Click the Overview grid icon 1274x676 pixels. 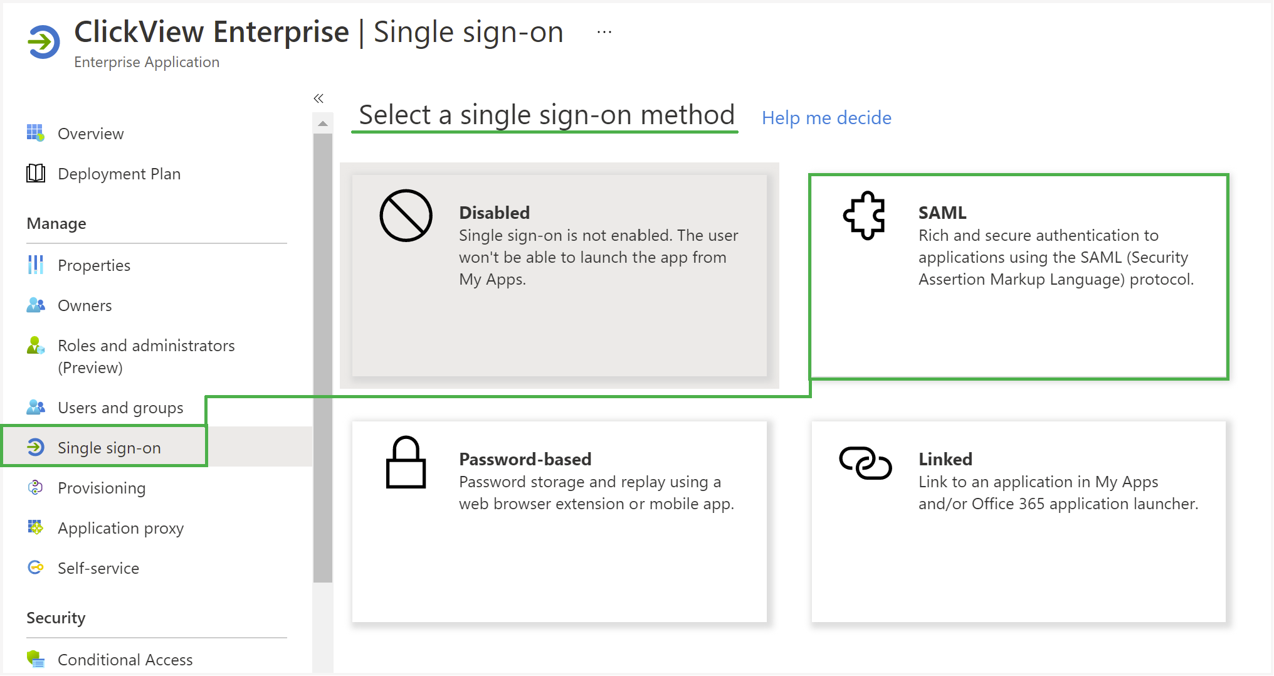coord(36,133)
